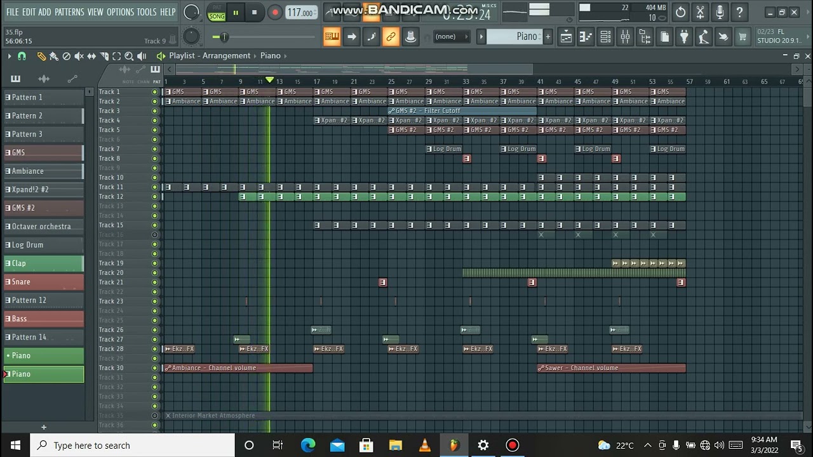The height and width of the screenshot is (457, 813).
Task: Toggle playlist snap magnet icon
Action: [x=22, y=56]
